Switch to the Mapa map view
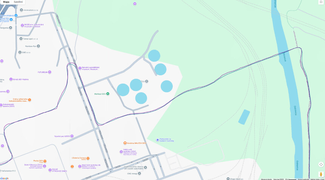The image size is (325, 180). tap(6, 2)
